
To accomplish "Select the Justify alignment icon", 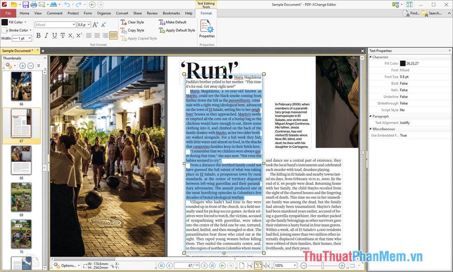I will (x=114, y=35).
